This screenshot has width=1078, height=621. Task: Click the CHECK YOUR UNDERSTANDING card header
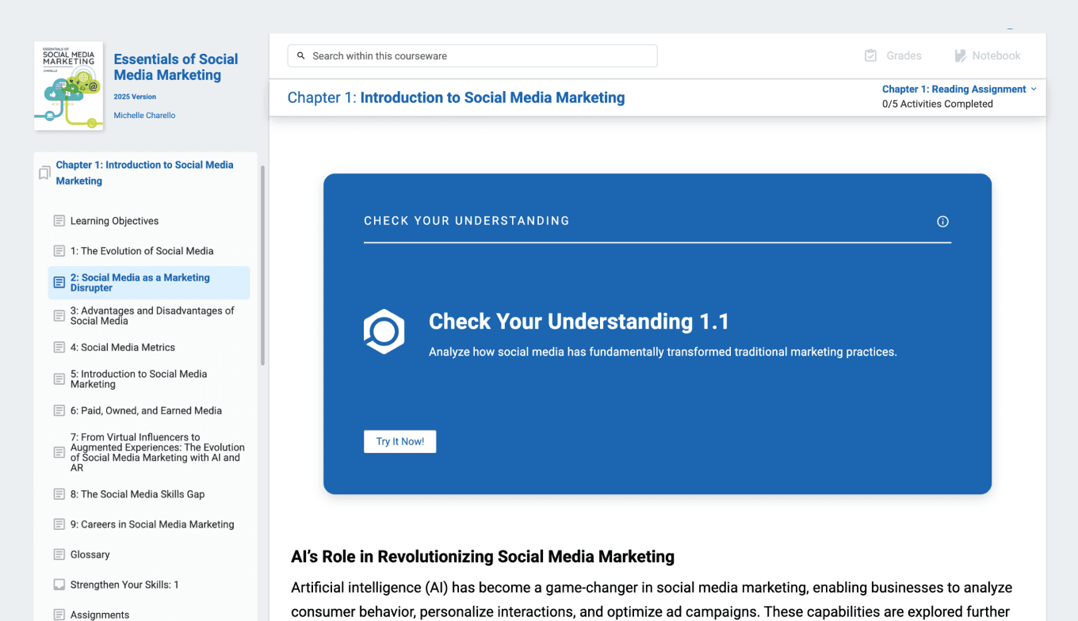click(467, 221)
